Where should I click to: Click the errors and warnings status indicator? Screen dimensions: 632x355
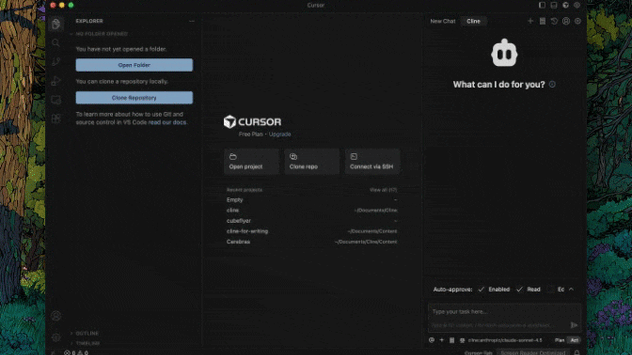click(x=76, y=353)
